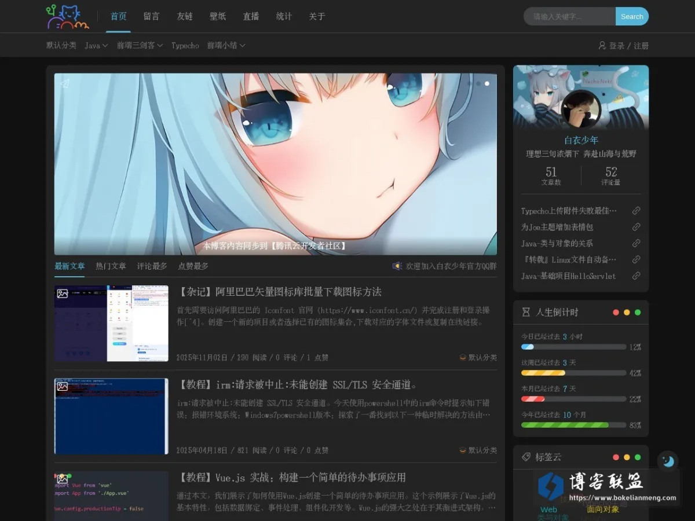Select the first carousel dot indicator
Image resolution: width=695 pixels, height=521 pixels.
[x=470, y=83]
